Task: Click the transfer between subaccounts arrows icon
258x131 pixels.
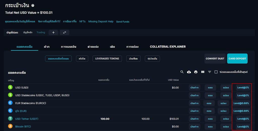Action: tap(64, 32)
